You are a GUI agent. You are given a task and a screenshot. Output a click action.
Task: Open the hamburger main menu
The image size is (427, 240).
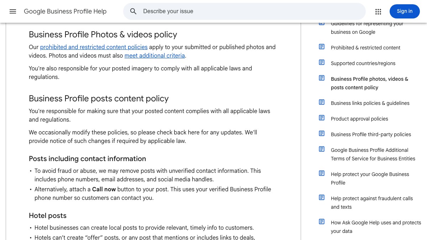[13, 11]
